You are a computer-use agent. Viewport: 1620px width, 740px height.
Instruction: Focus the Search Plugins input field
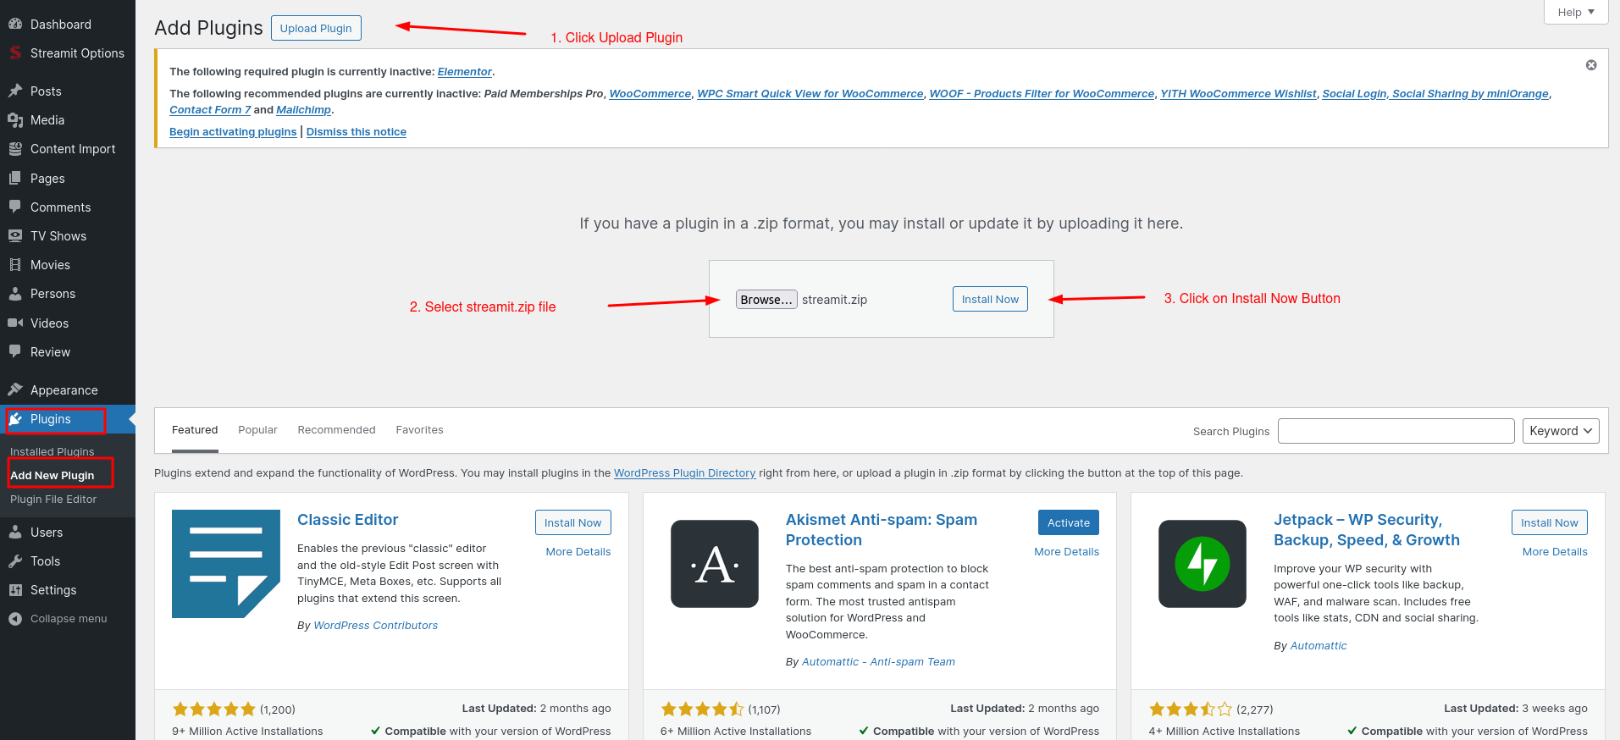click(x=1396, y=431)
